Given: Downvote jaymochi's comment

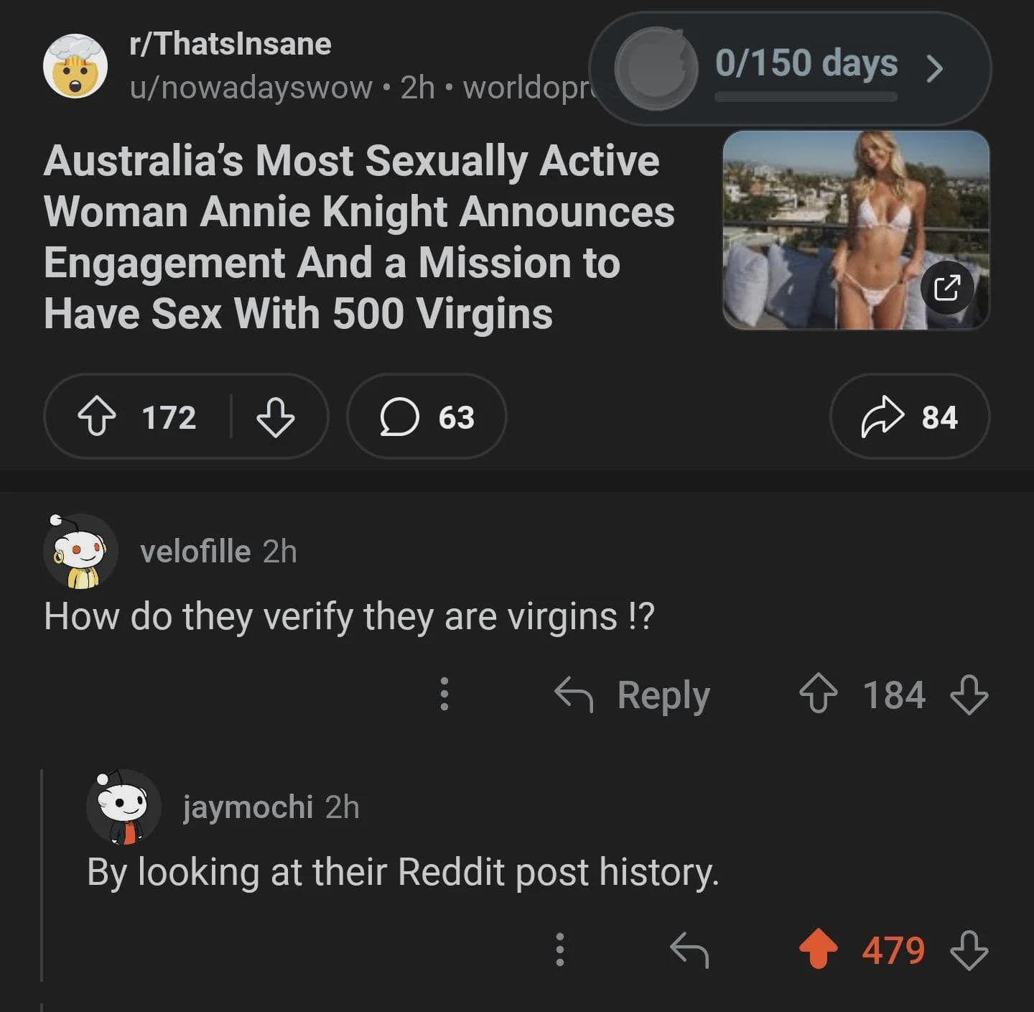Looking at the screenshot, I should click(969, 950).
